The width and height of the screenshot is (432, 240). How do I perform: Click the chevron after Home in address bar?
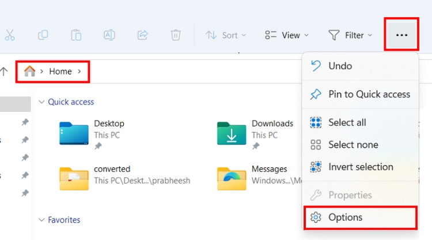[x=79, y=72]
